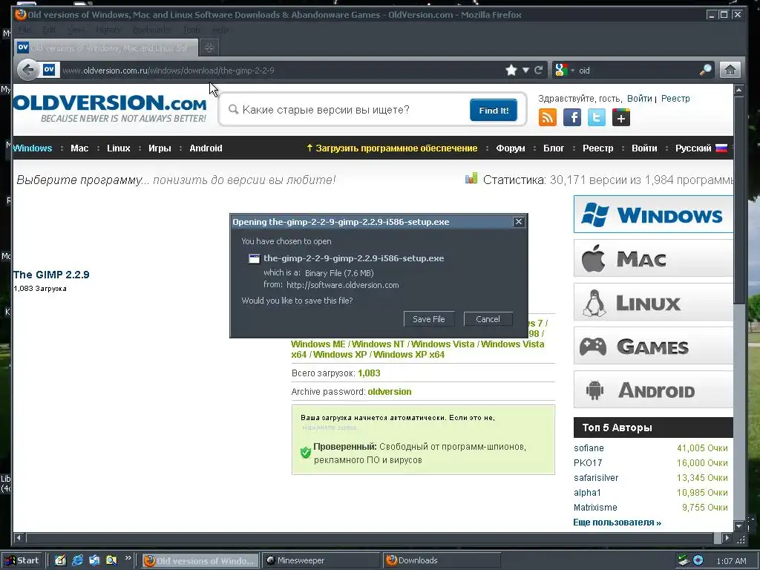Go back with the Firefox back arrow
The image size is (760, 570).
click(x=28, y=71)
